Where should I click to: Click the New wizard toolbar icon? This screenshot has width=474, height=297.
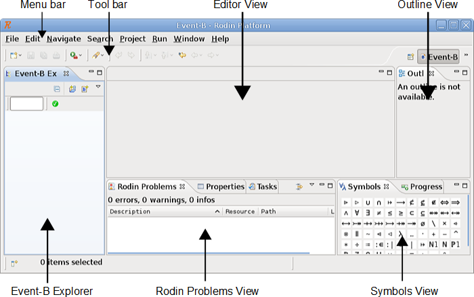[x=14, y=56]
